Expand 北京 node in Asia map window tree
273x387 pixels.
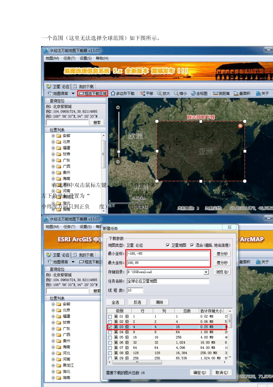pos(53,142)
